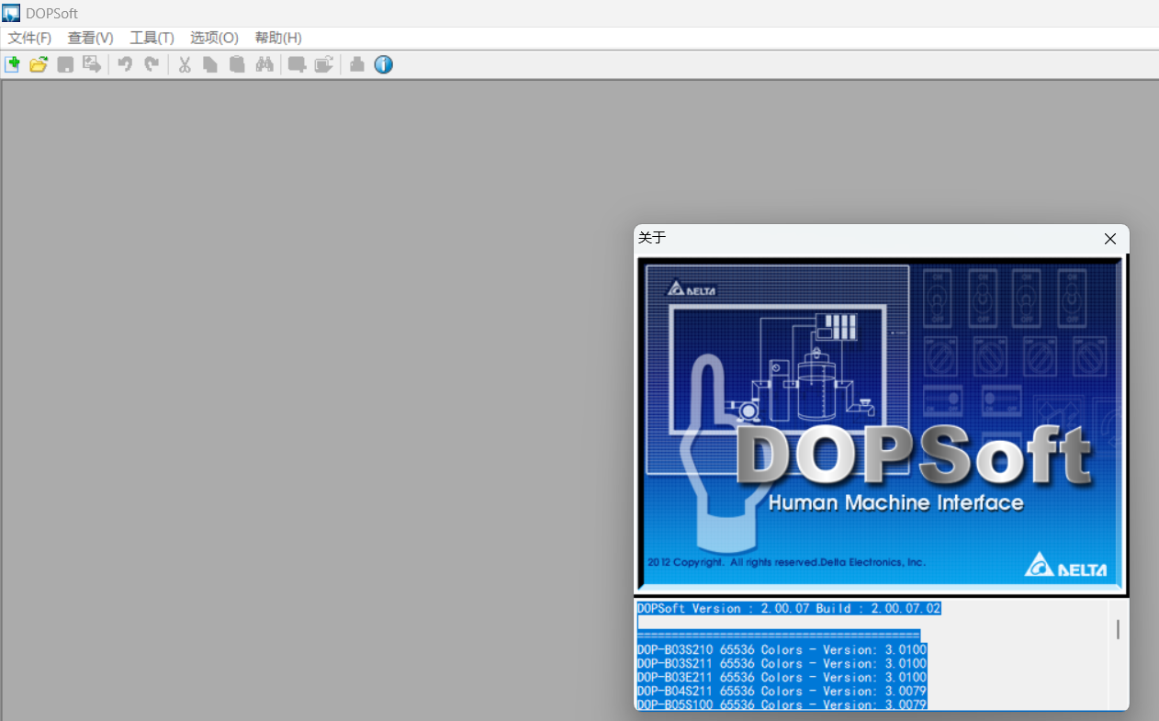Click the Paste clipboard icon
This screenshot has height=721, width=1159.
click(237, 64)
